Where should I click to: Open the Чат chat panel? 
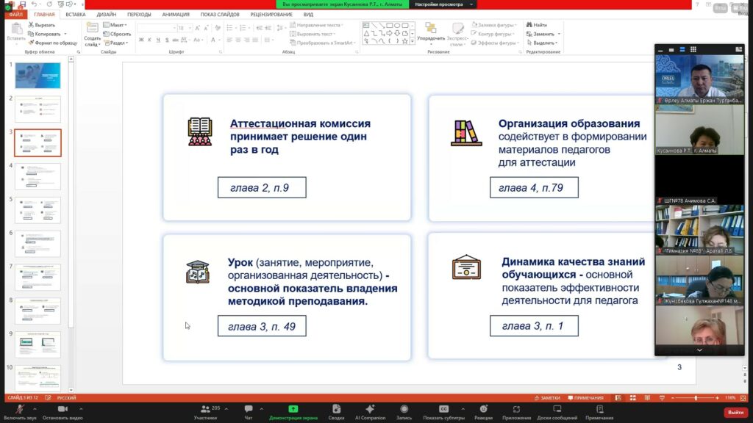point(248,409)
